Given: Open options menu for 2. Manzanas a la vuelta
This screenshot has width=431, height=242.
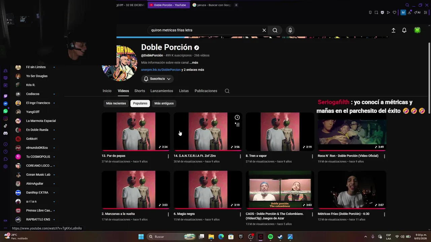Looking at the screenshot, I should click(168, 214).
